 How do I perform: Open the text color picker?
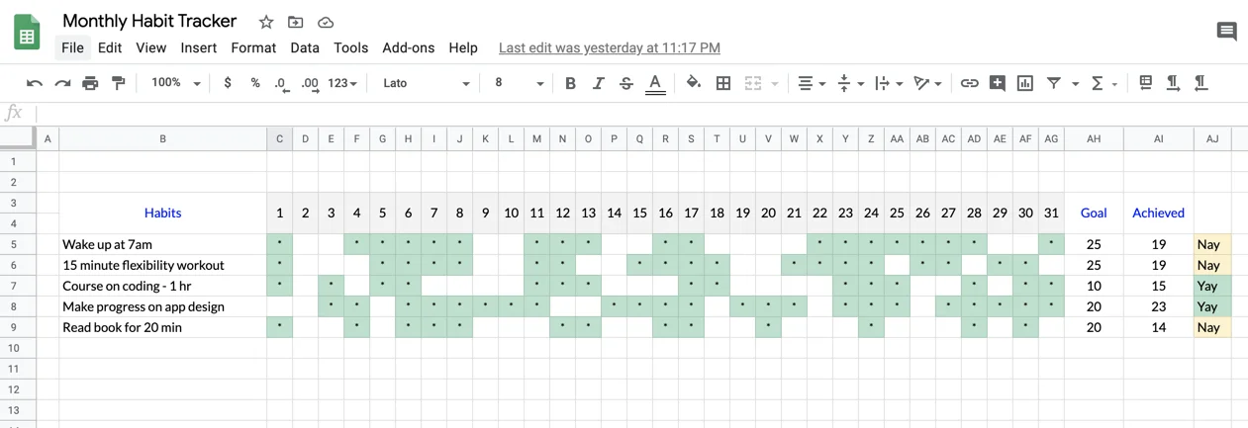pyautogui.click(x=655, y=83)
